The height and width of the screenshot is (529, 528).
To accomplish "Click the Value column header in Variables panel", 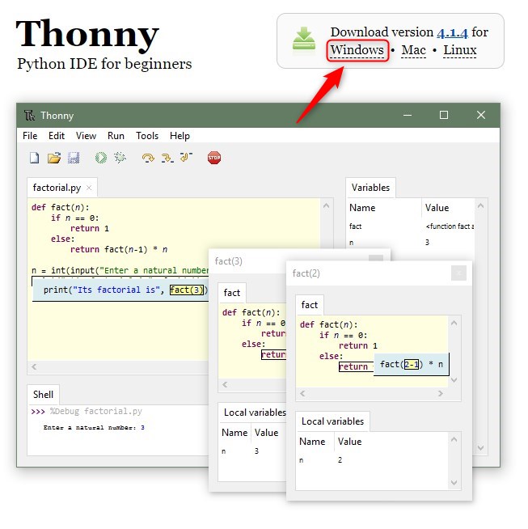I will 448,208.
